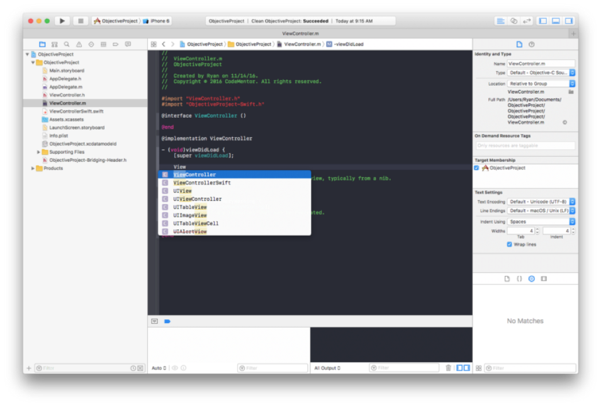Toggle the utilities panel visibility

569,21
